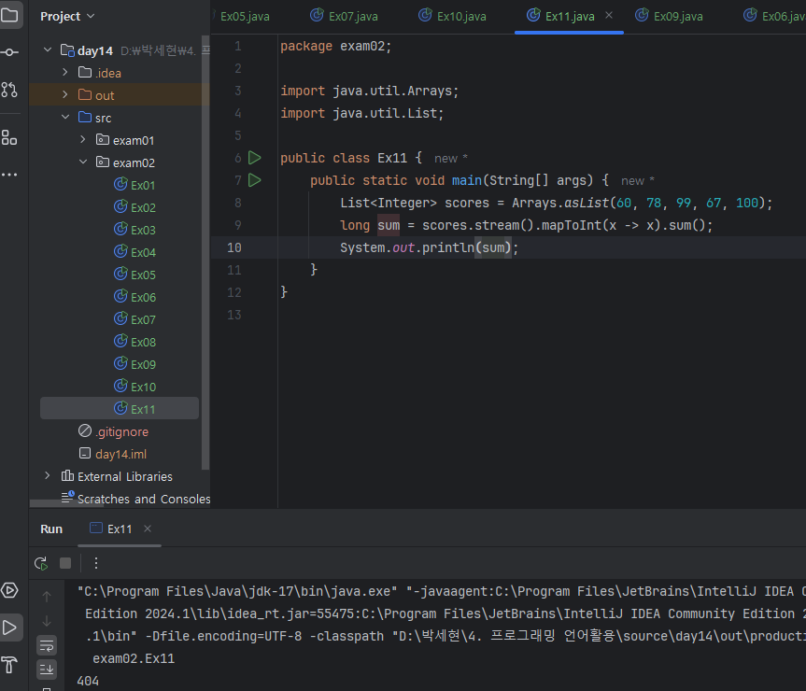806x691 pixels.
Task: Open the Build hammer tool window
Action: click(x=9, y=665)
